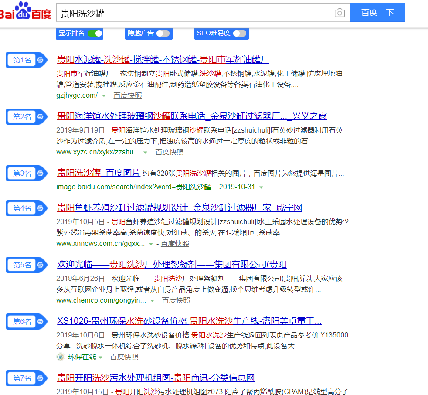The image size is (428, 395).
Task: Open 百度快照 for www.xnnews.com.cn result
Action: 175,244
